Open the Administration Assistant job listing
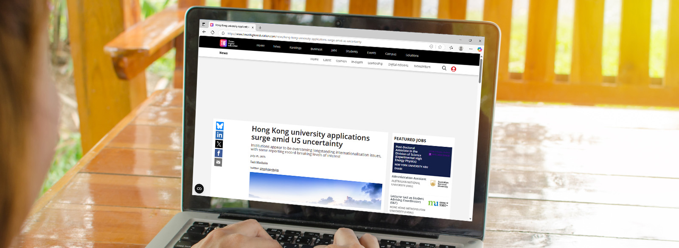Screen dimensions: 679x248 (x=409, y=178)
